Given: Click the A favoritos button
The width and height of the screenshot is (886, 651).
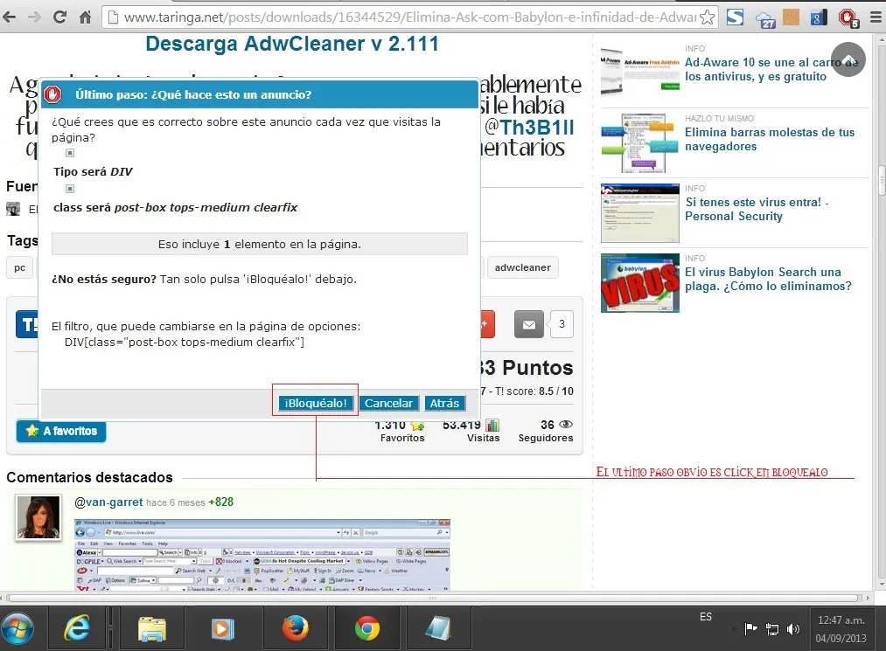Looking at the screenshot, I should [61, 431].
